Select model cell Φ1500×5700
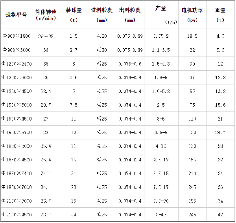This screenshot has width=236, height=223. 17,132
